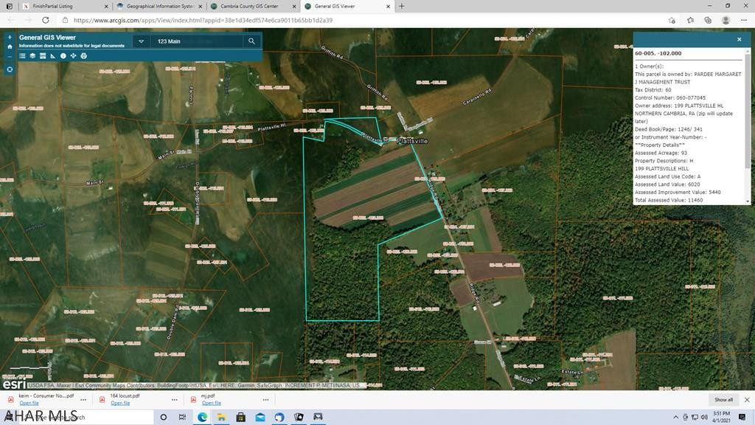Viewport: 755px width, 425px height.
Task: Expand the search source dropdown arrow
Action: (141, 41)
